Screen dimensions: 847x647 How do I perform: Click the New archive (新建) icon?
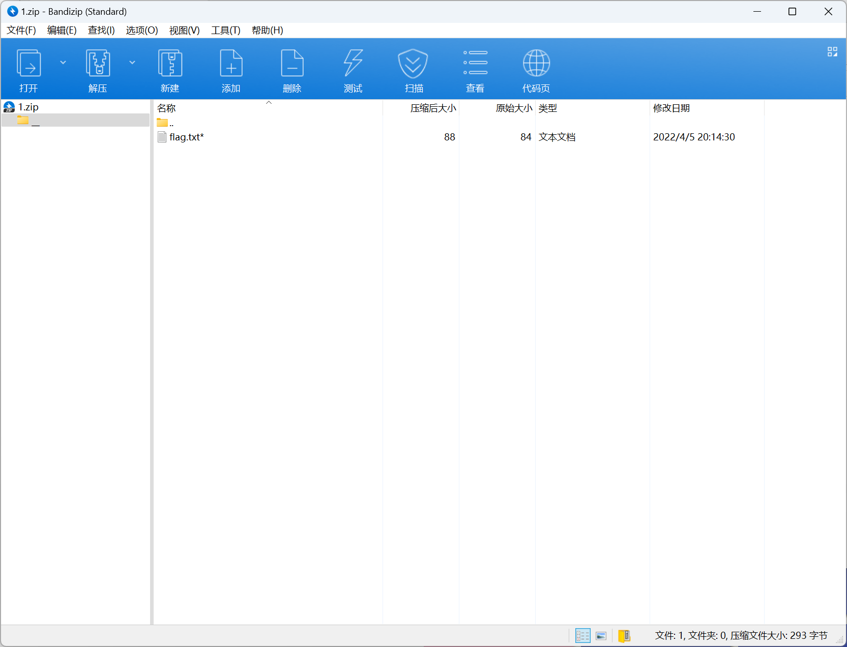[x=170, y=63]
